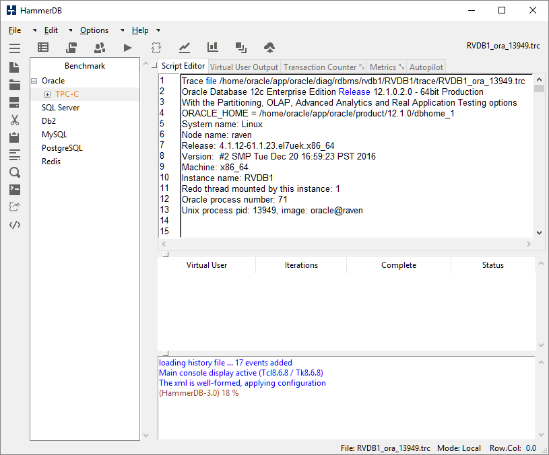Screen dimensions: 549x455
Task: Open the Edit menu dropdown arrow
Action: tap(70, 30)
